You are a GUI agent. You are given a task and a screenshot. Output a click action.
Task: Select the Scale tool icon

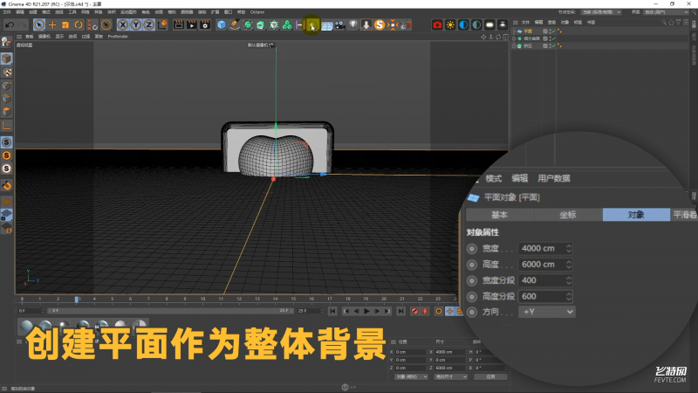[65, 25]
